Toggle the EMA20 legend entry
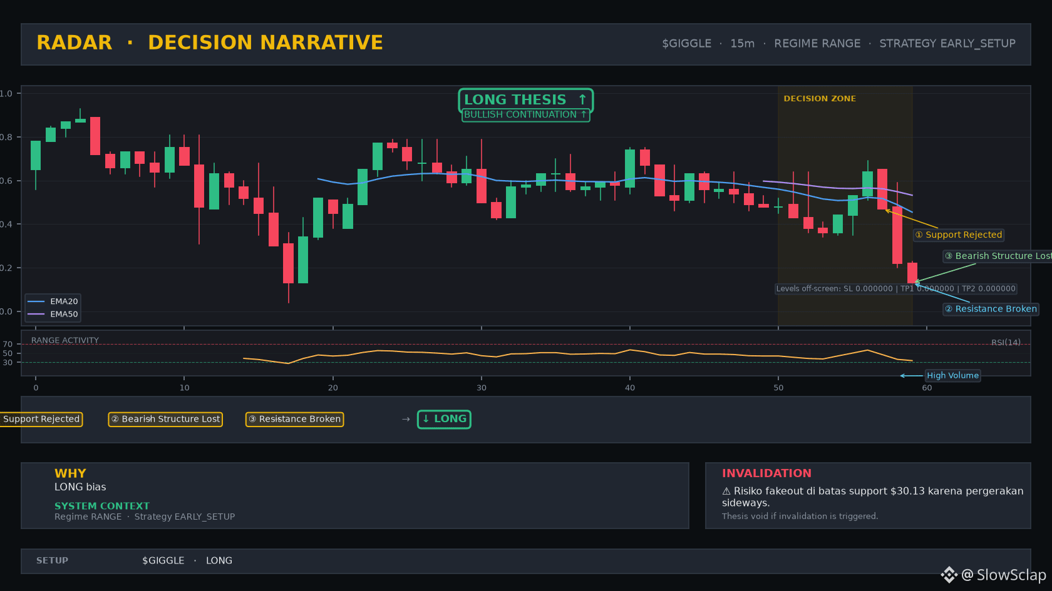Screen dimensions: 1052x591 click(x=53, y=301)
